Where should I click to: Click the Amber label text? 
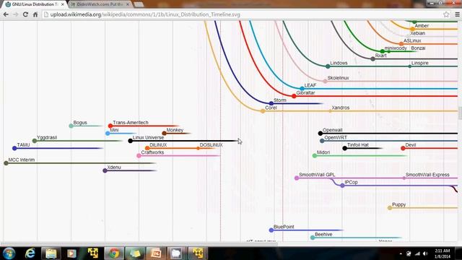click(x=422, y=26)
